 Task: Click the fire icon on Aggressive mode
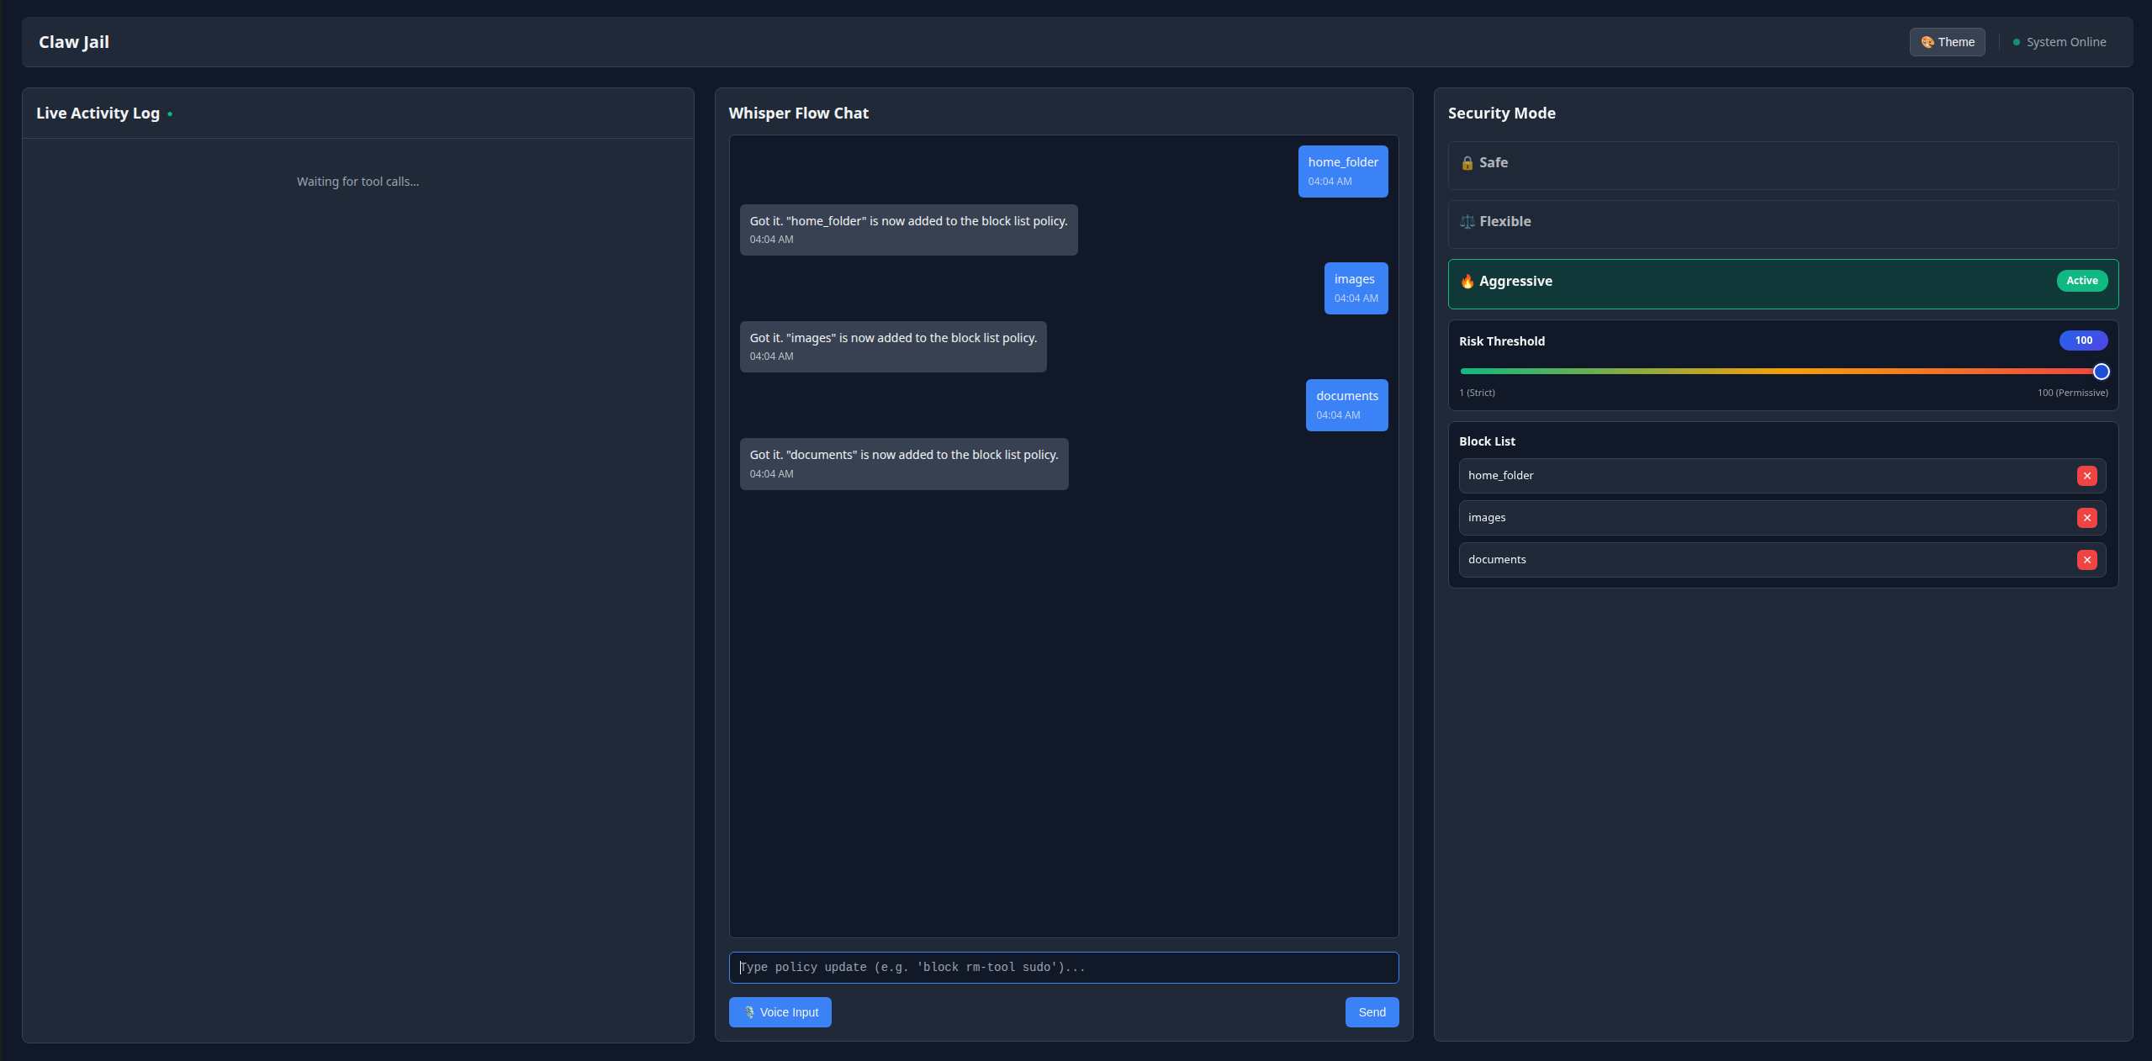click(1467, 282)
